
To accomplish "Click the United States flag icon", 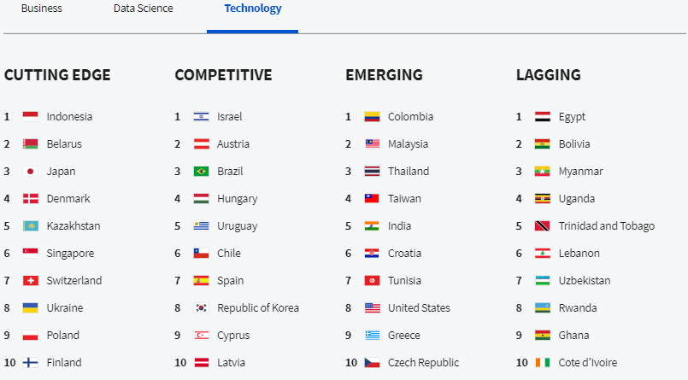I will [372, 308].
